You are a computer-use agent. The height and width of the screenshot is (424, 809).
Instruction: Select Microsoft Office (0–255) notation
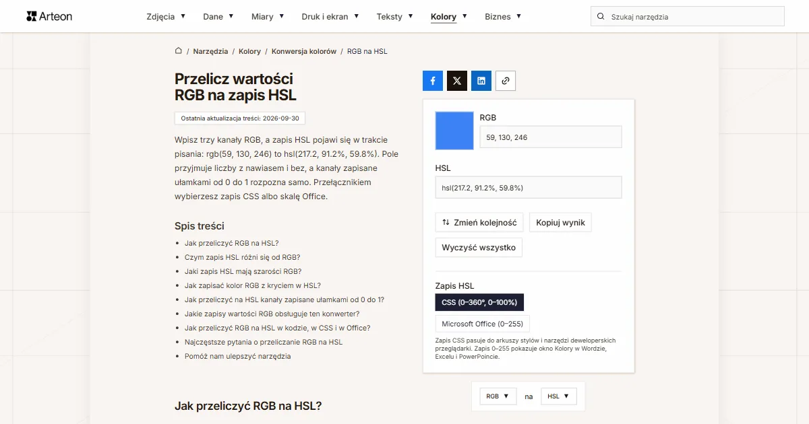[483, 324]
